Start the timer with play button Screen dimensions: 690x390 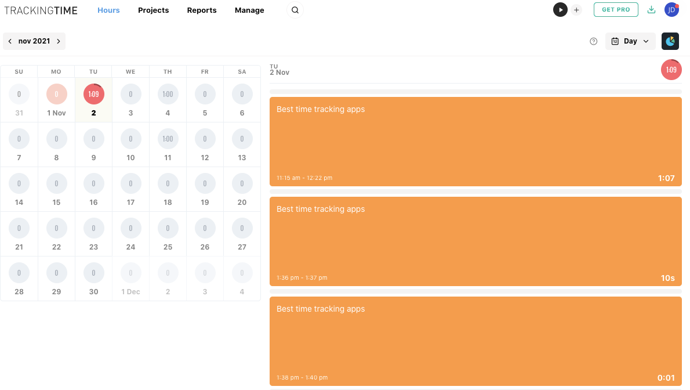(x=560, y=10)
